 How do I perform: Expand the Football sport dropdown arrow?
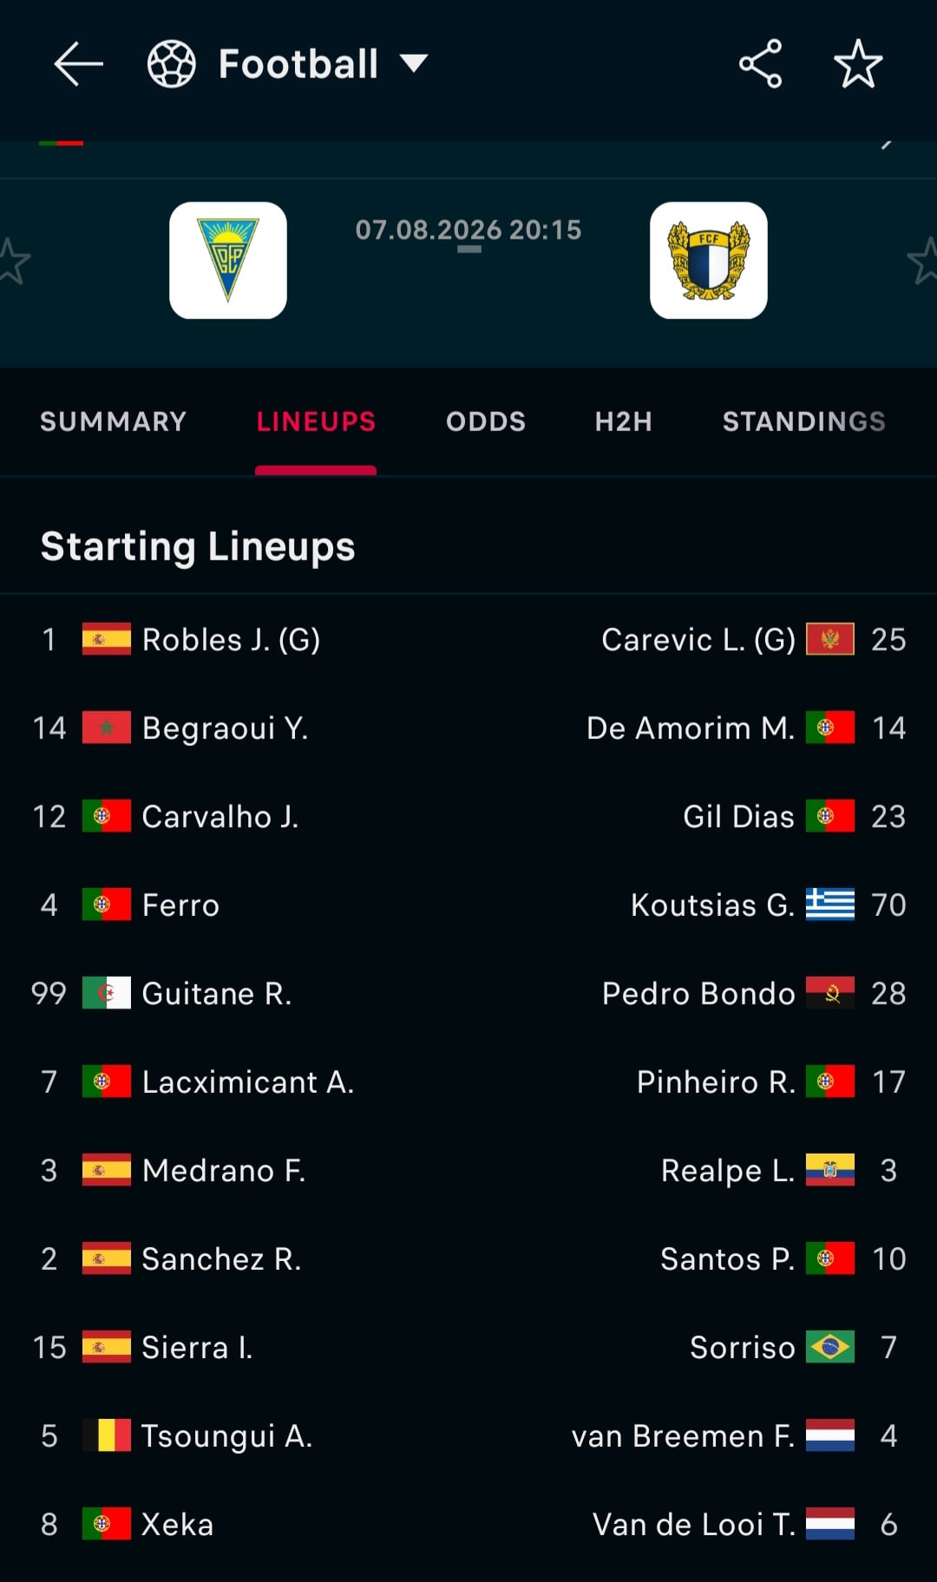(414, 63)
